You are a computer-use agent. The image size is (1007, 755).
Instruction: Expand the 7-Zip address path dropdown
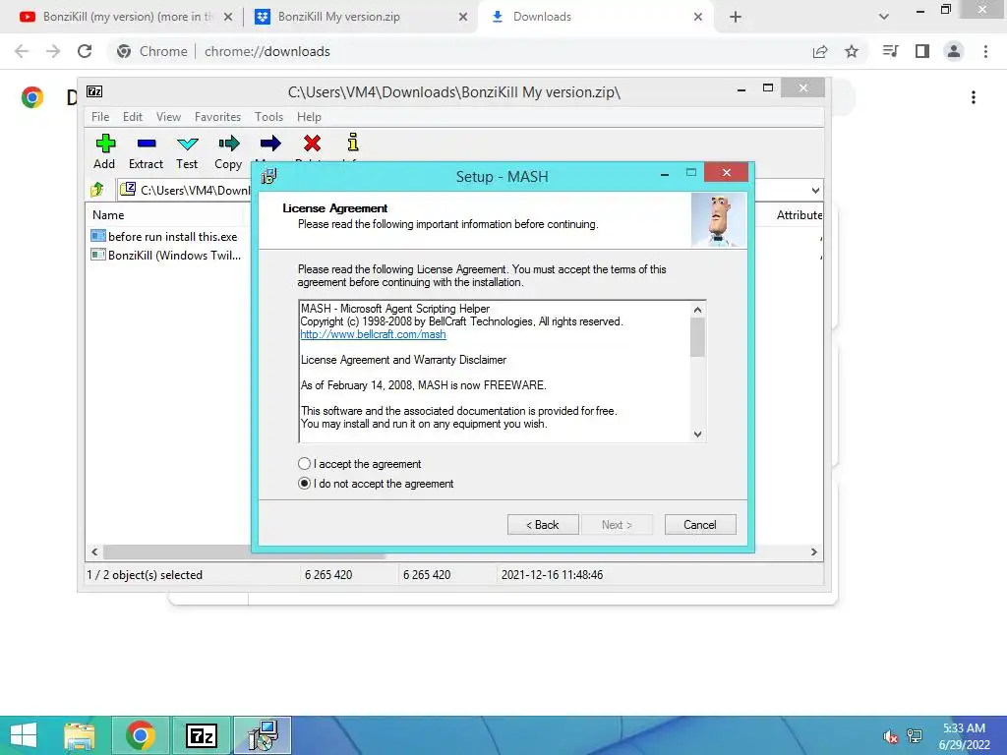pyautogui.click(x=815, y=190)
